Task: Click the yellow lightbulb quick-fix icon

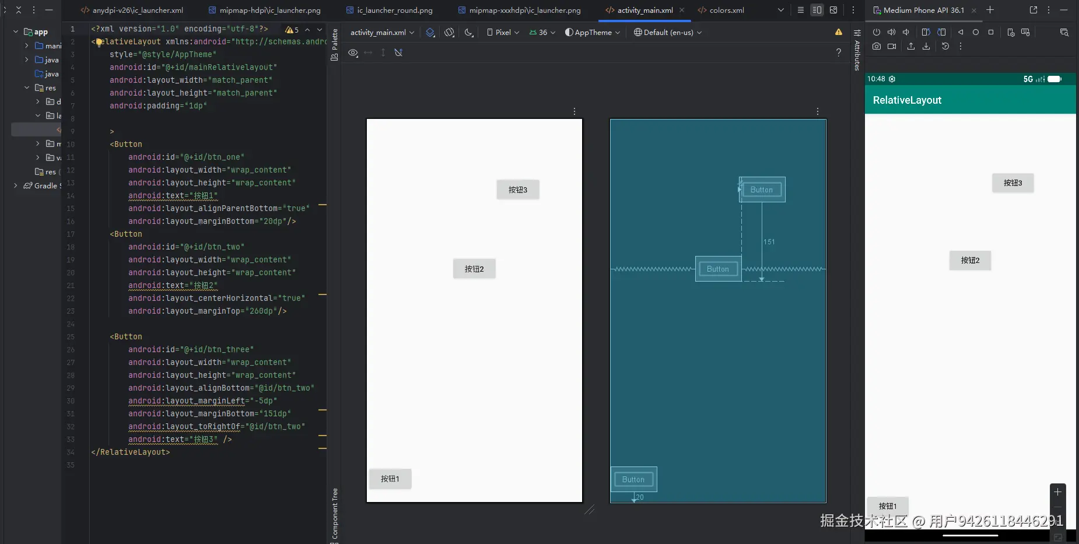Action: (x=99, y=42)
